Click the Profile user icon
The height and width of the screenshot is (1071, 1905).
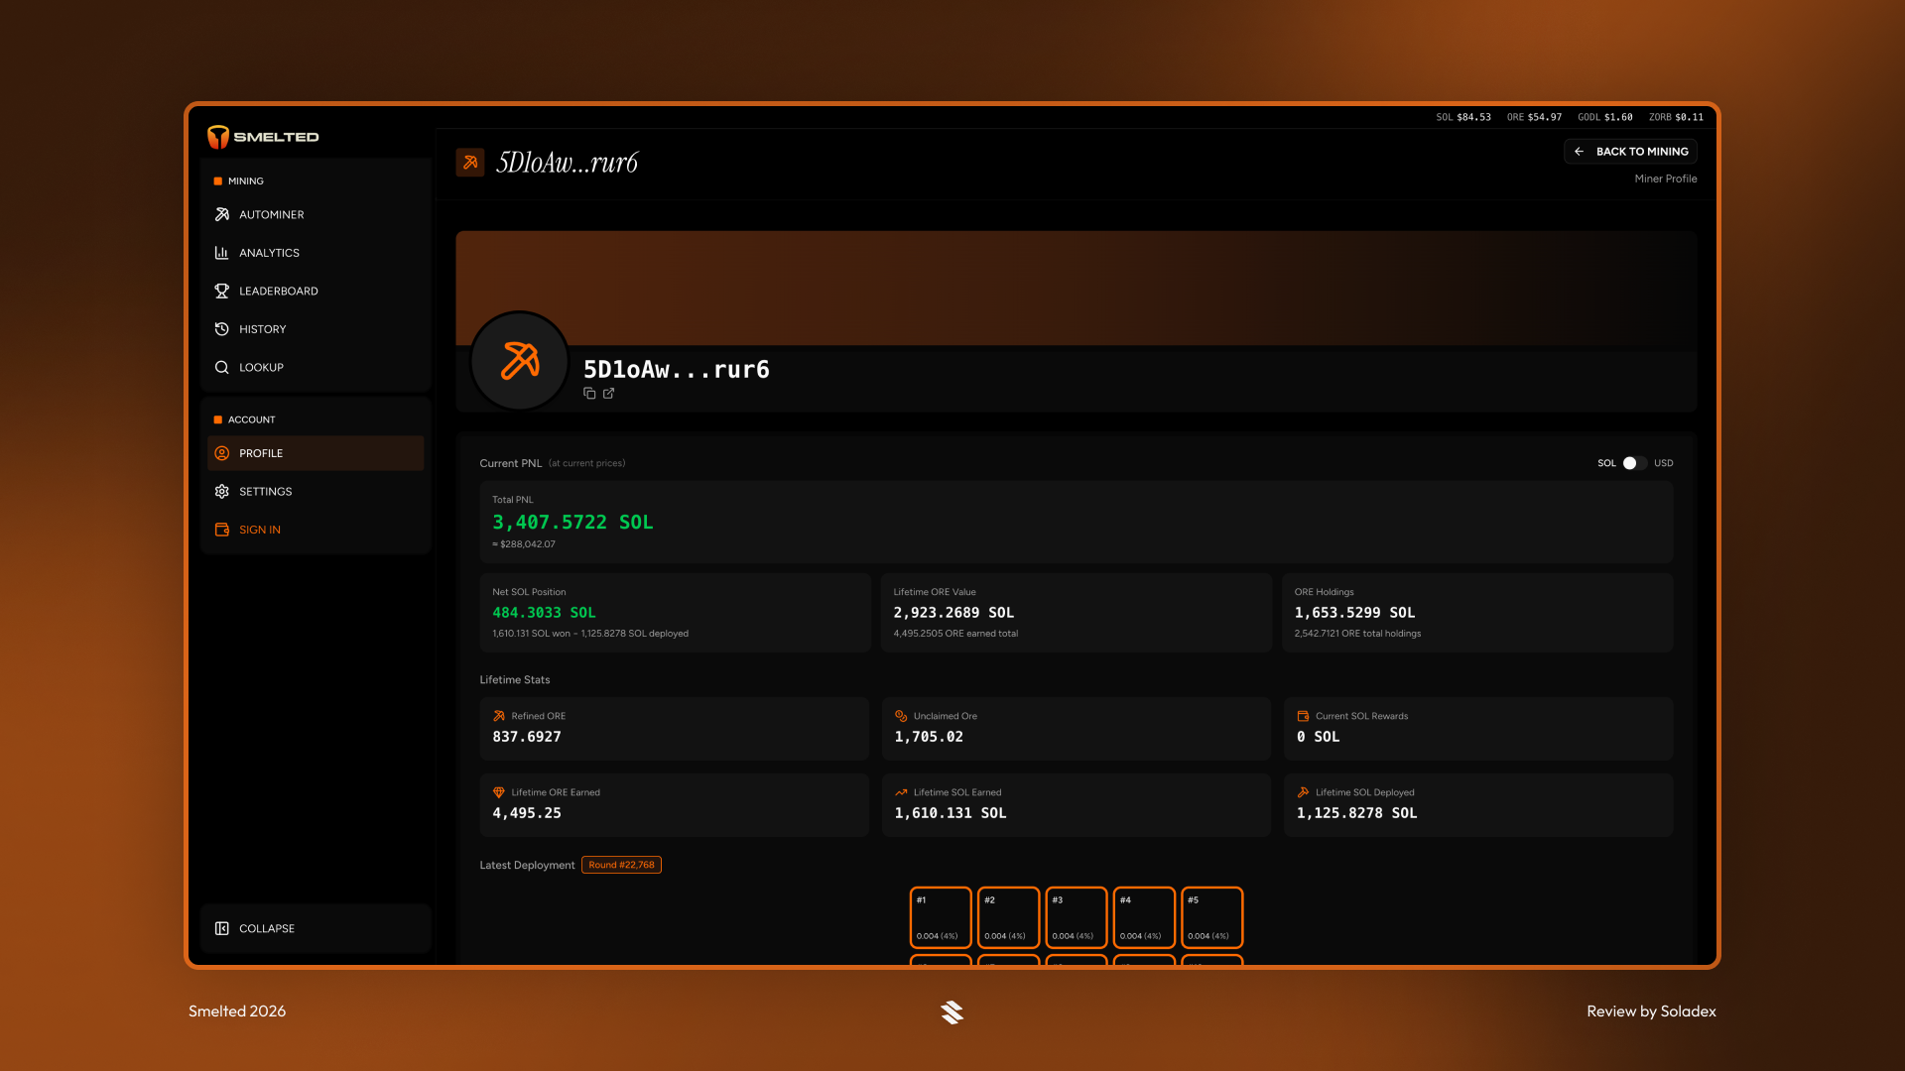(x=222, y=453)
